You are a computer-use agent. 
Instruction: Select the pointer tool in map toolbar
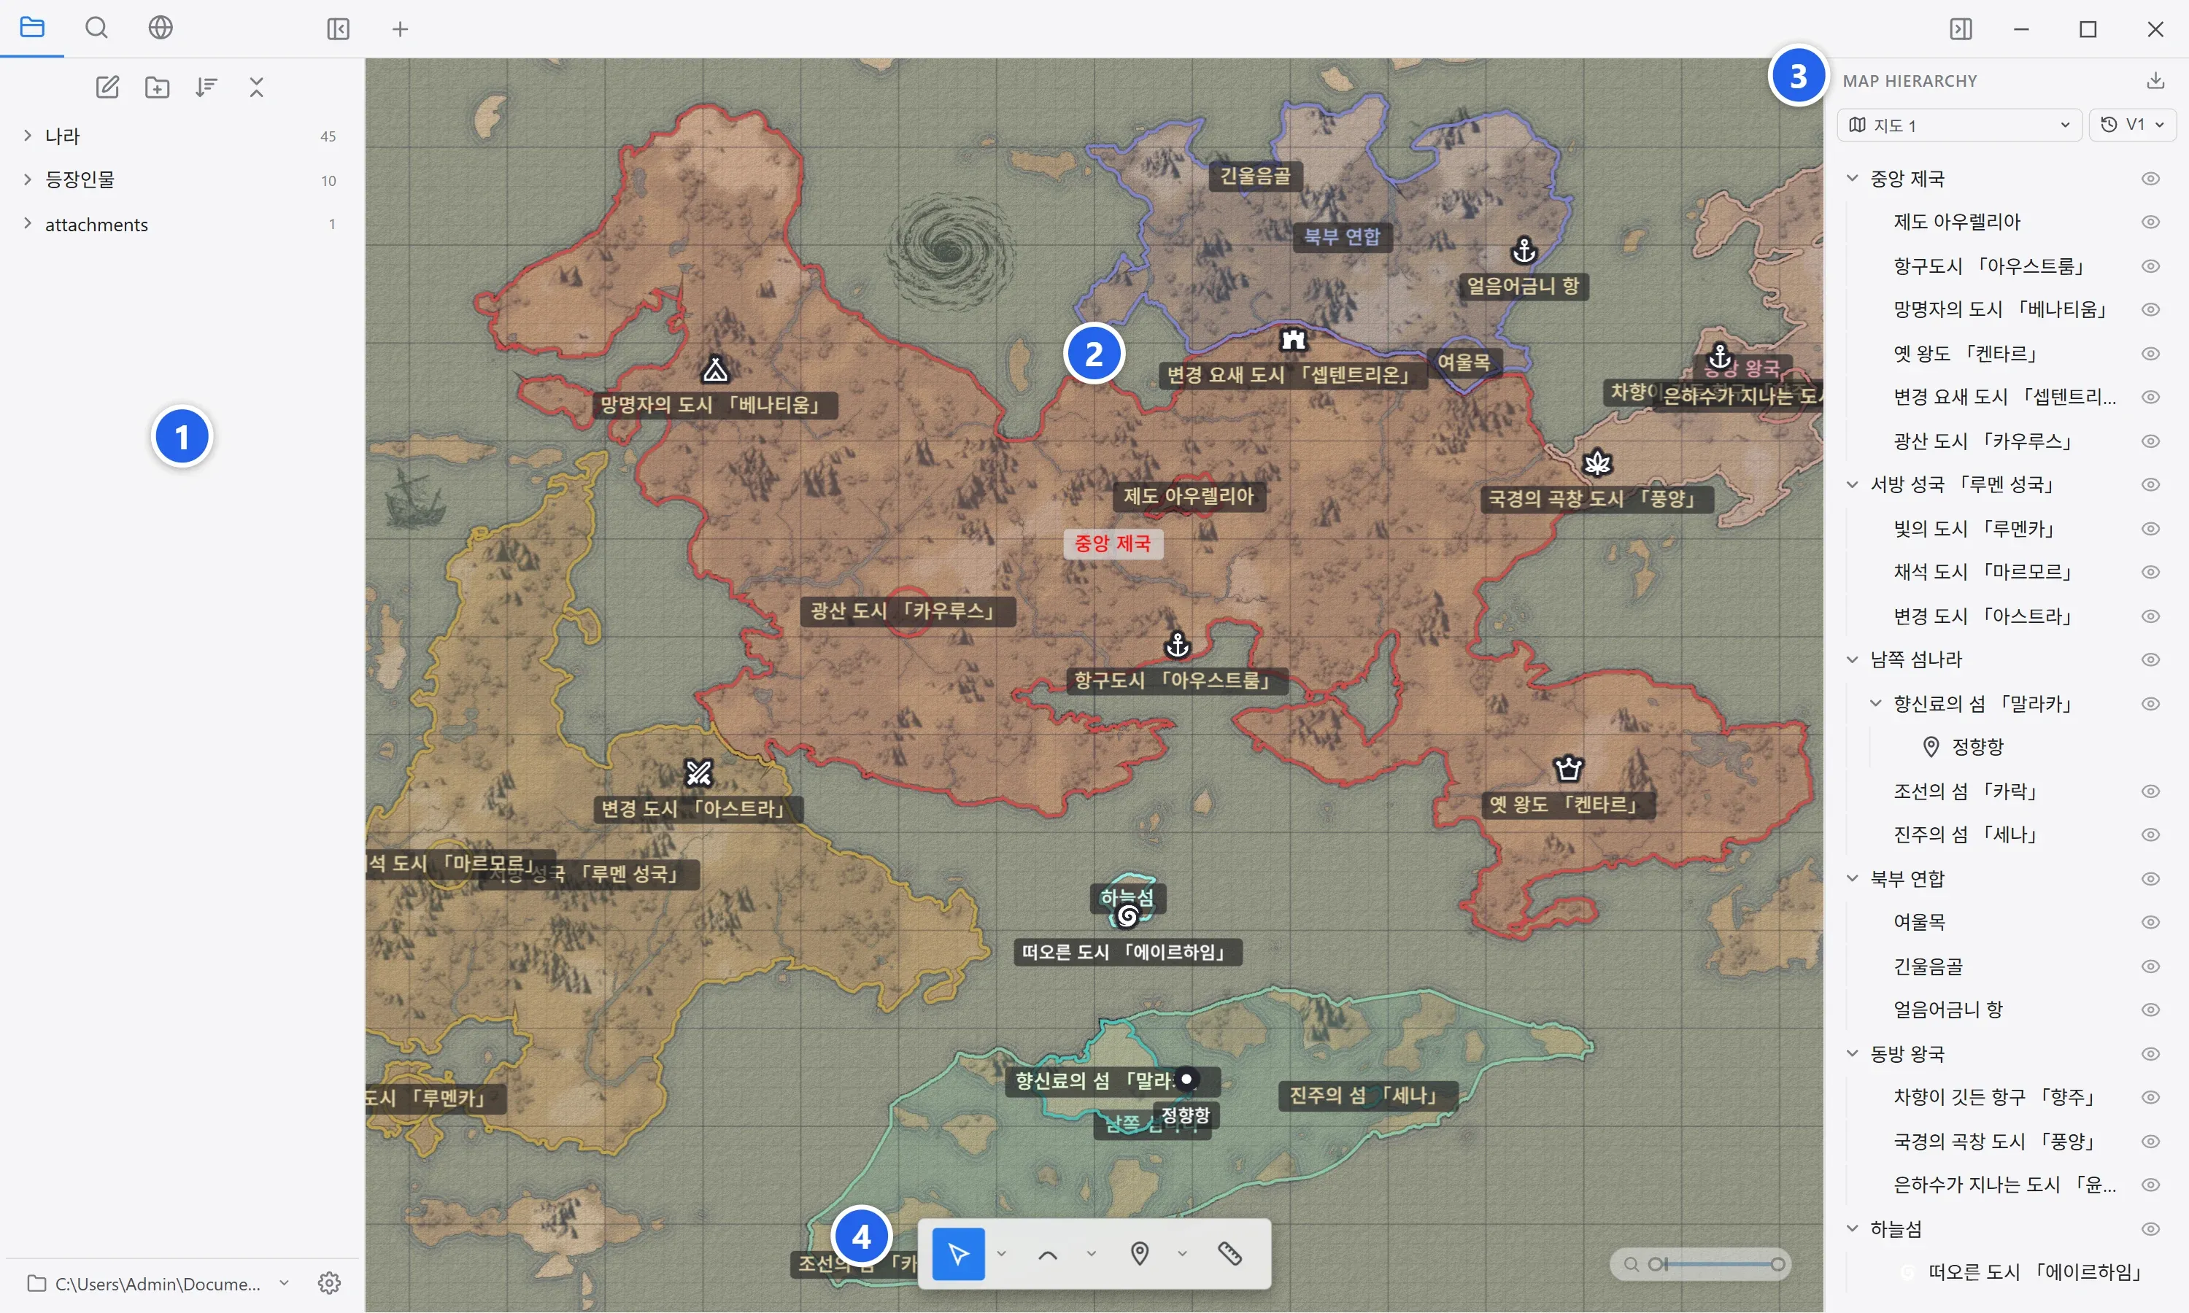coord(958,1254)
